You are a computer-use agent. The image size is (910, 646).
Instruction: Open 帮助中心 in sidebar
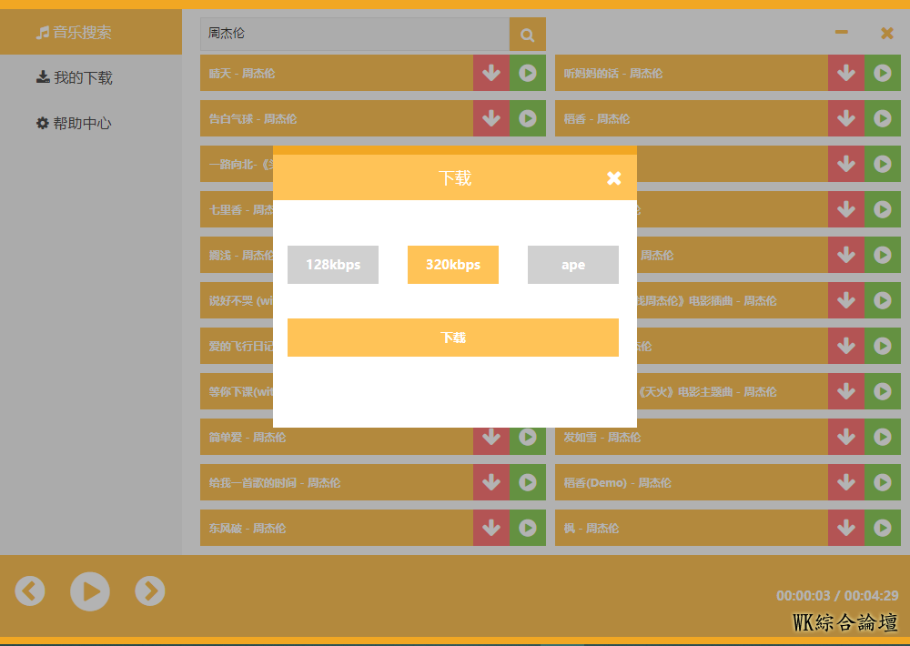[x=82, y=124]
